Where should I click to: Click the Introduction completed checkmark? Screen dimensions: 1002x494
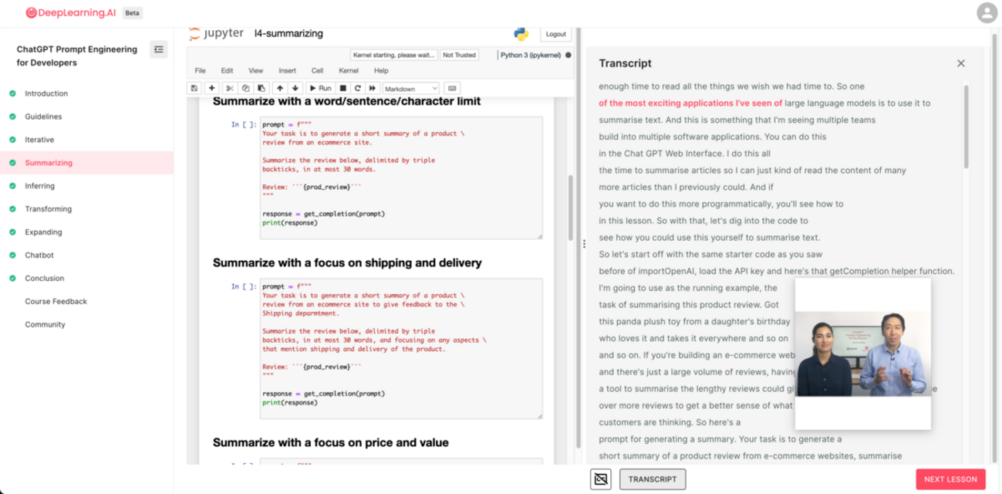click(12, 93)
